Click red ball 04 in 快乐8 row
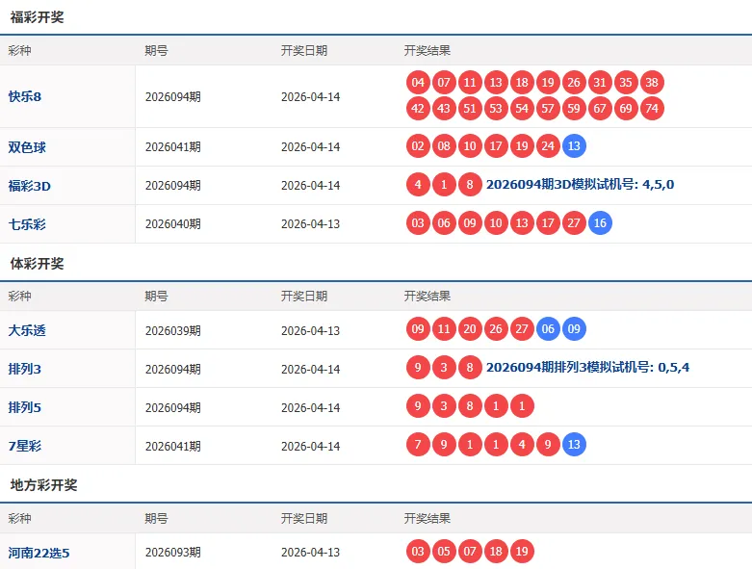 click(418, 83)
